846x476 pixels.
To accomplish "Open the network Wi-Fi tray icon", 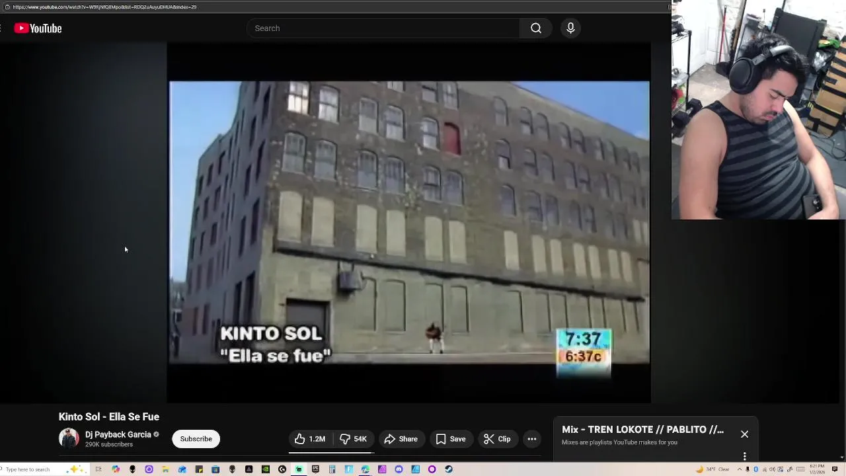I will (x=765, y=469).
